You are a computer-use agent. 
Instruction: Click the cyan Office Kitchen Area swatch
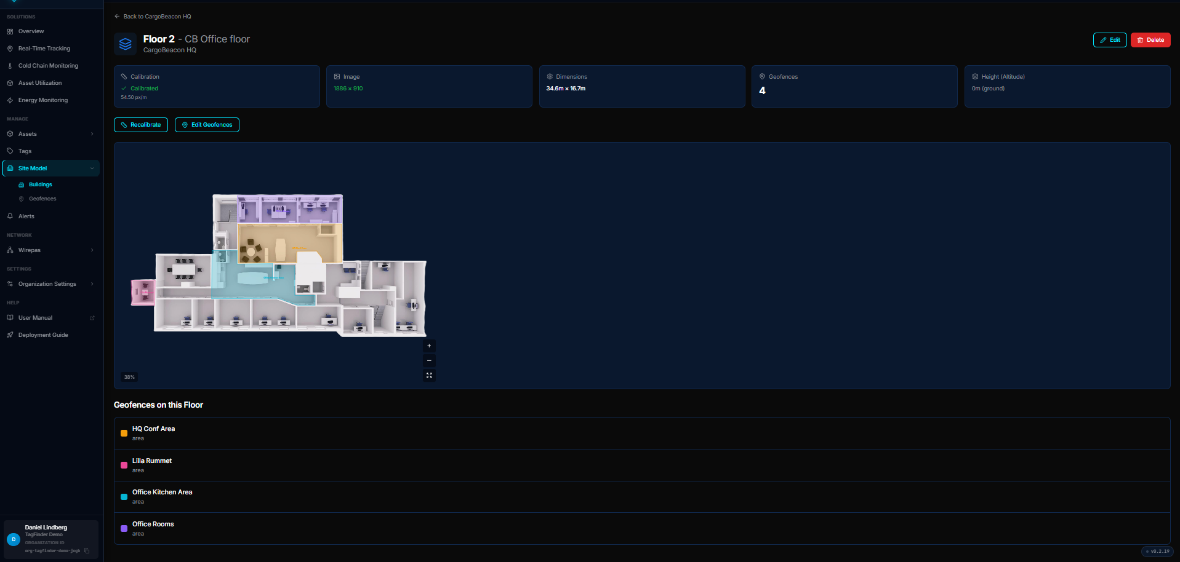click(x=124, y=497)
